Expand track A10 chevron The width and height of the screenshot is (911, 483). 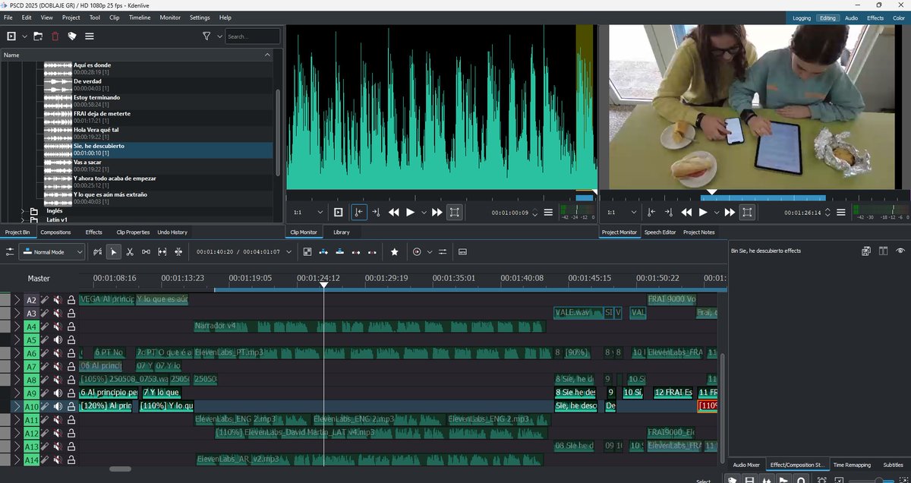(x=17, y=406)
